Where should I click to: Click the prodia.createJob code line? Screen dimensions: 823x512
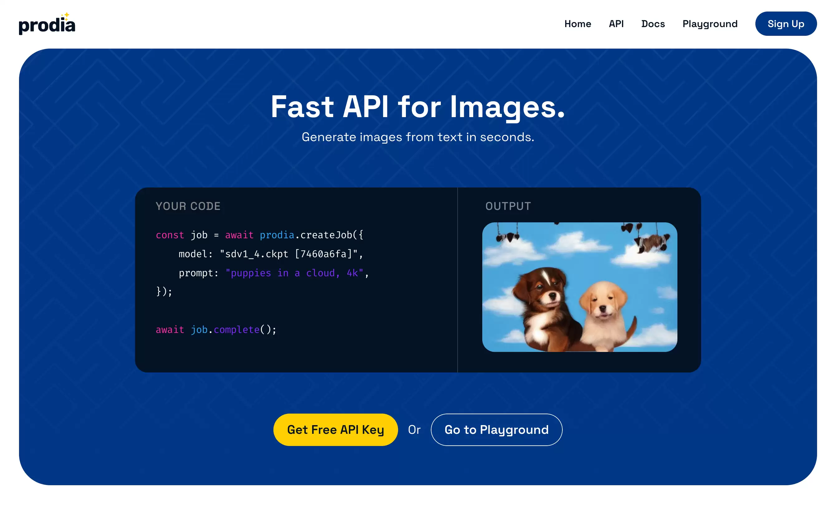pyautogui.click(x=259, y=235)
